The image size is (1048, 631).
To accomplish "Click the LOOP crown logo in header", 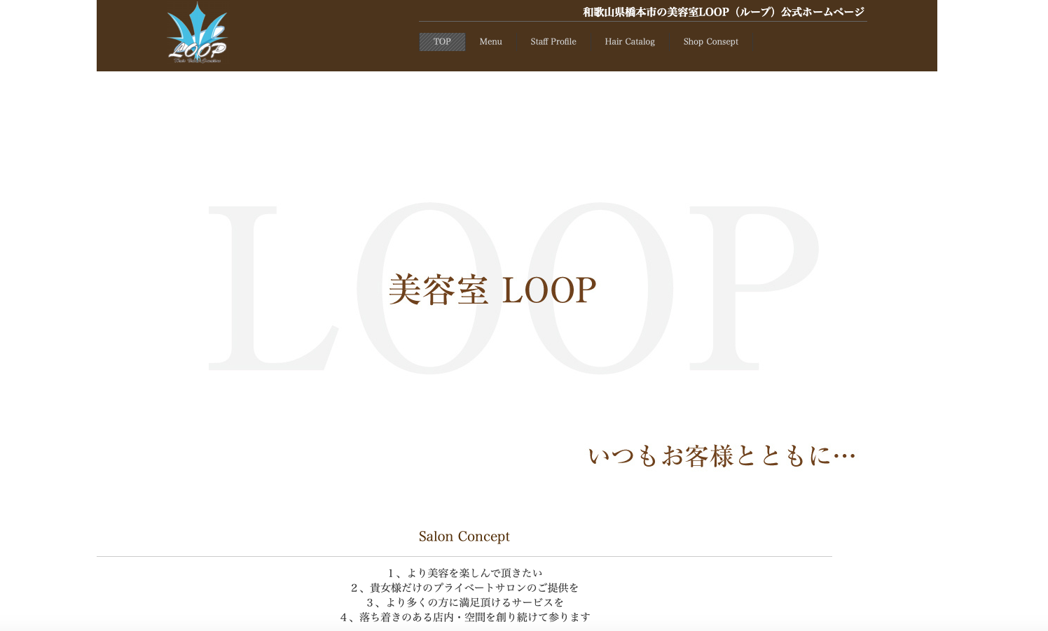I will pyautogui.click(x=197, y=34).
